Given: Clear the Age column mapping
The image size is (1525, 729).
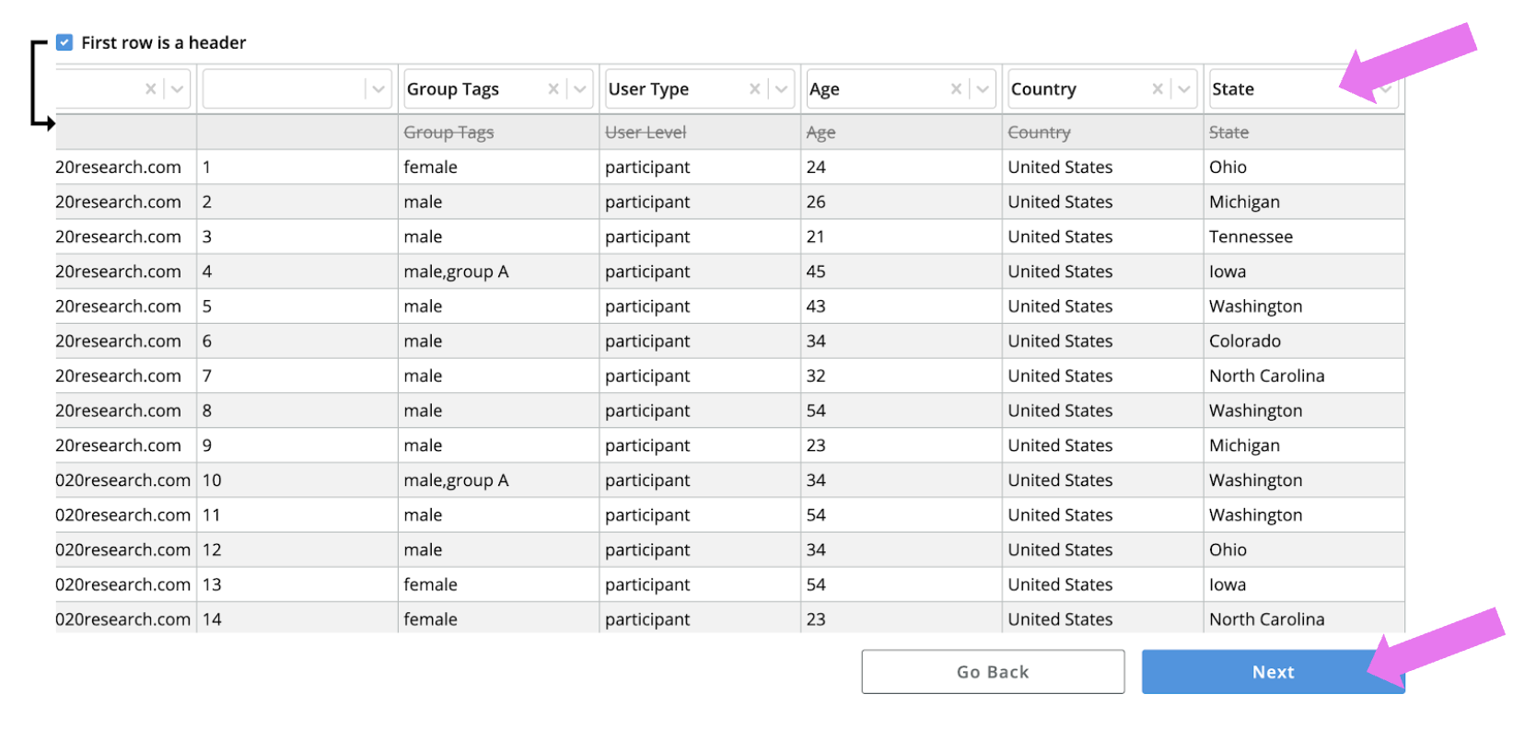Looking at the screenshot, I should point(957,89).
